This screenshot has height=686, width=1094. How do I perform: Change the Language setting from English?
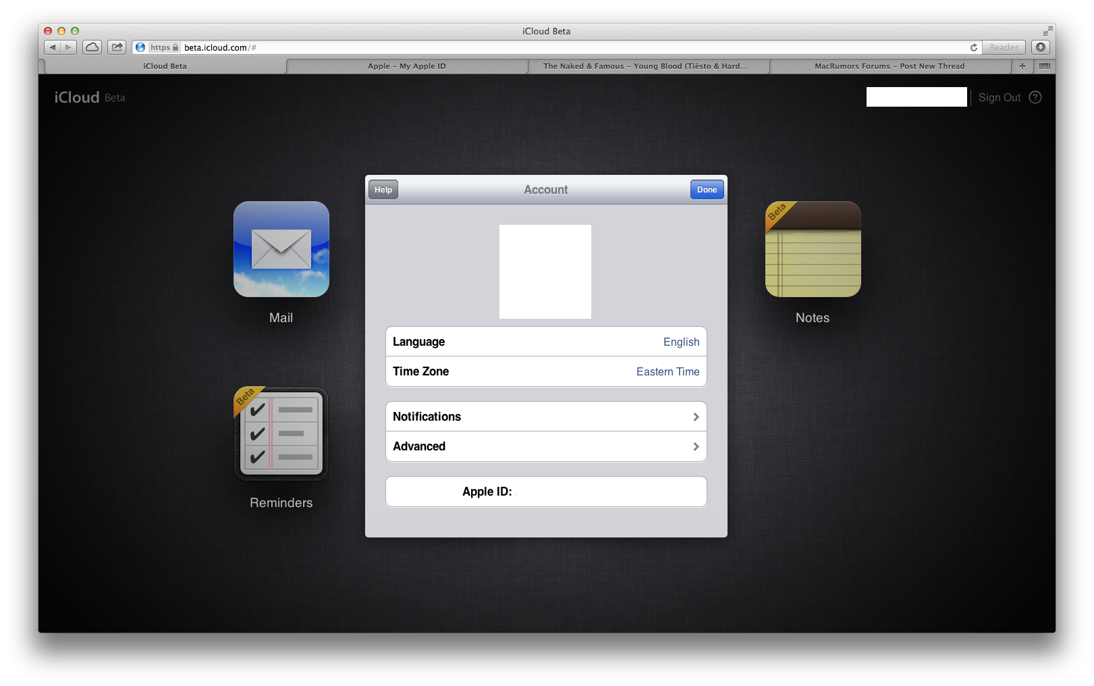pos(546,342)
